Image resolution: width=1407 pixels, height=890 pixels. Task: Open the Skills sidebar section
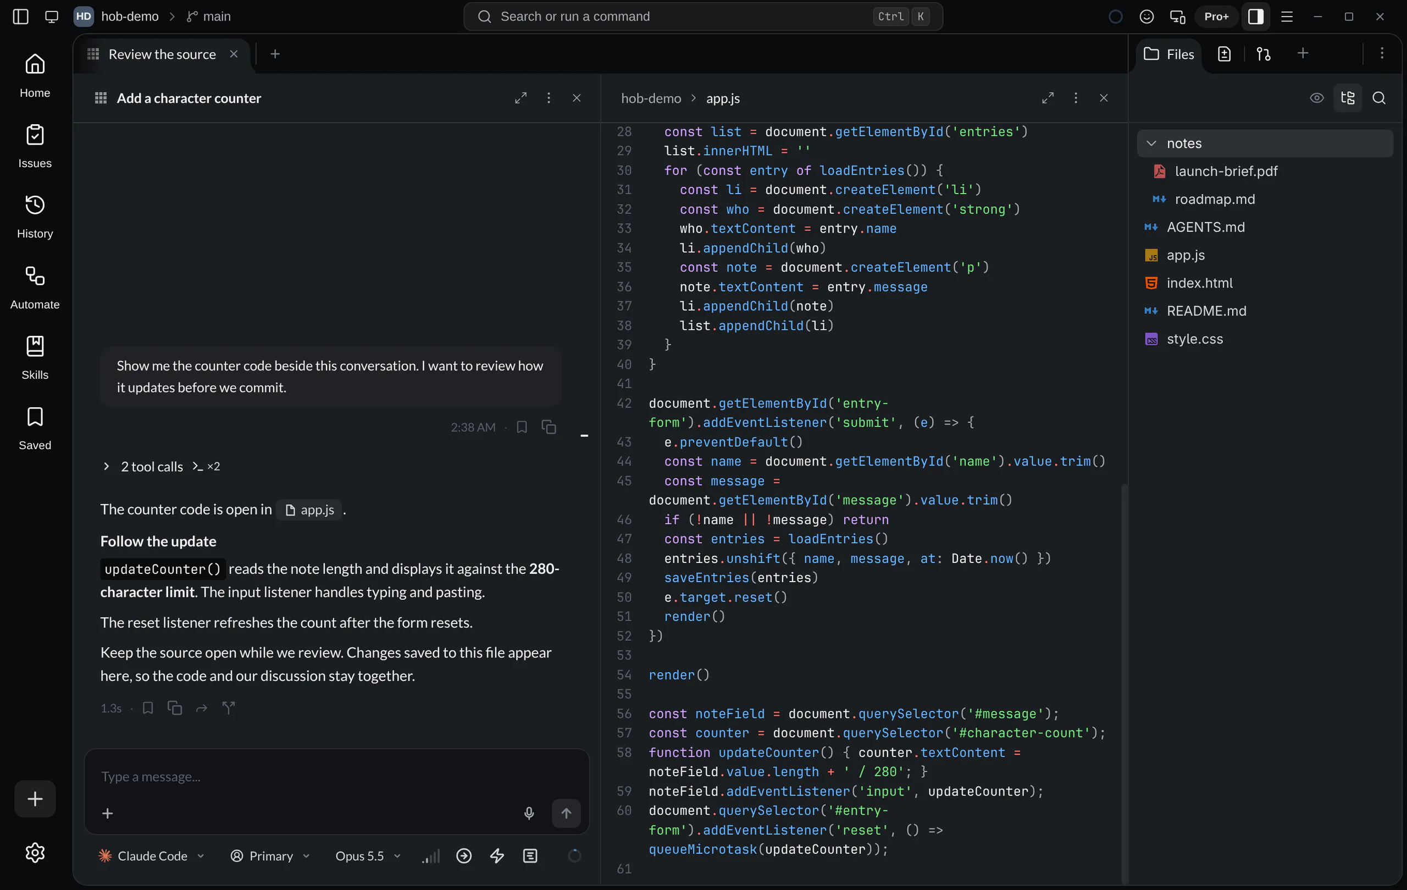[35, 358]
